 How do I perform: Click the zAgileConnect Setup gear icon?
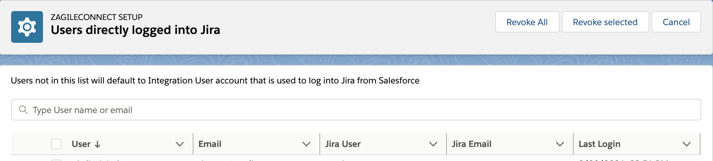[x=27, y=27]
